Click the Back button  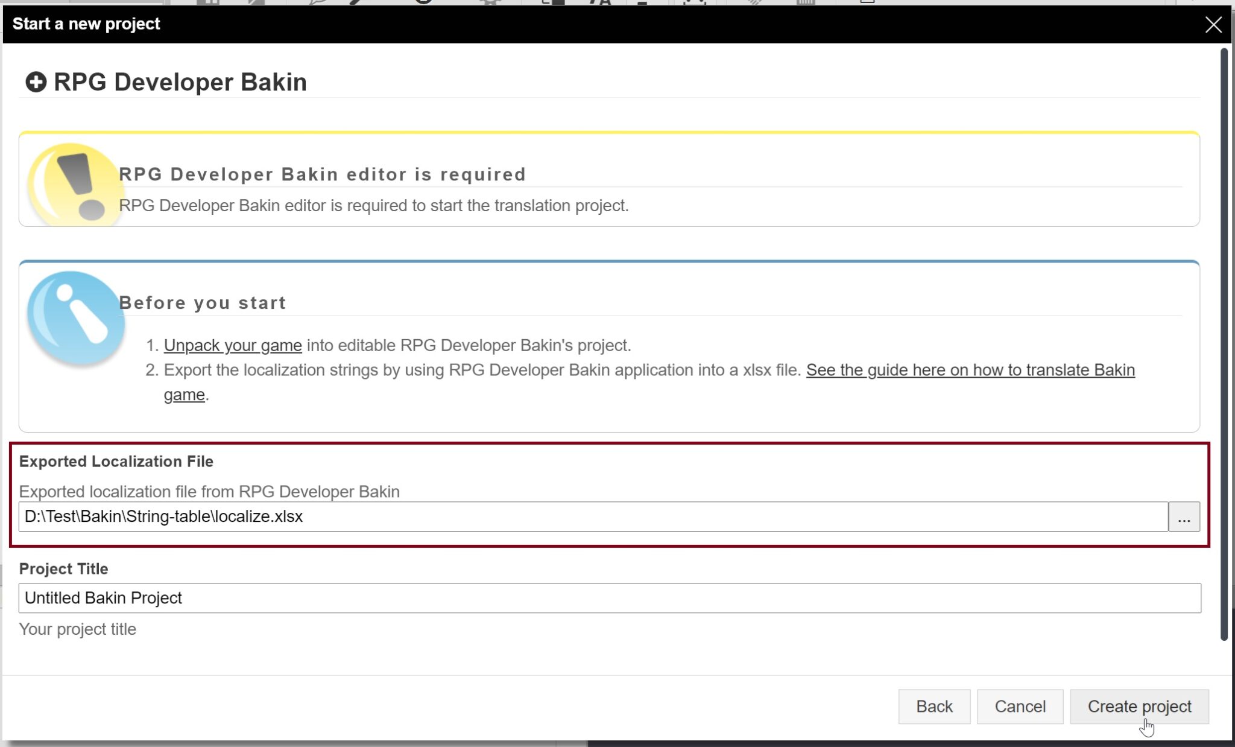[x=933, y=706]
